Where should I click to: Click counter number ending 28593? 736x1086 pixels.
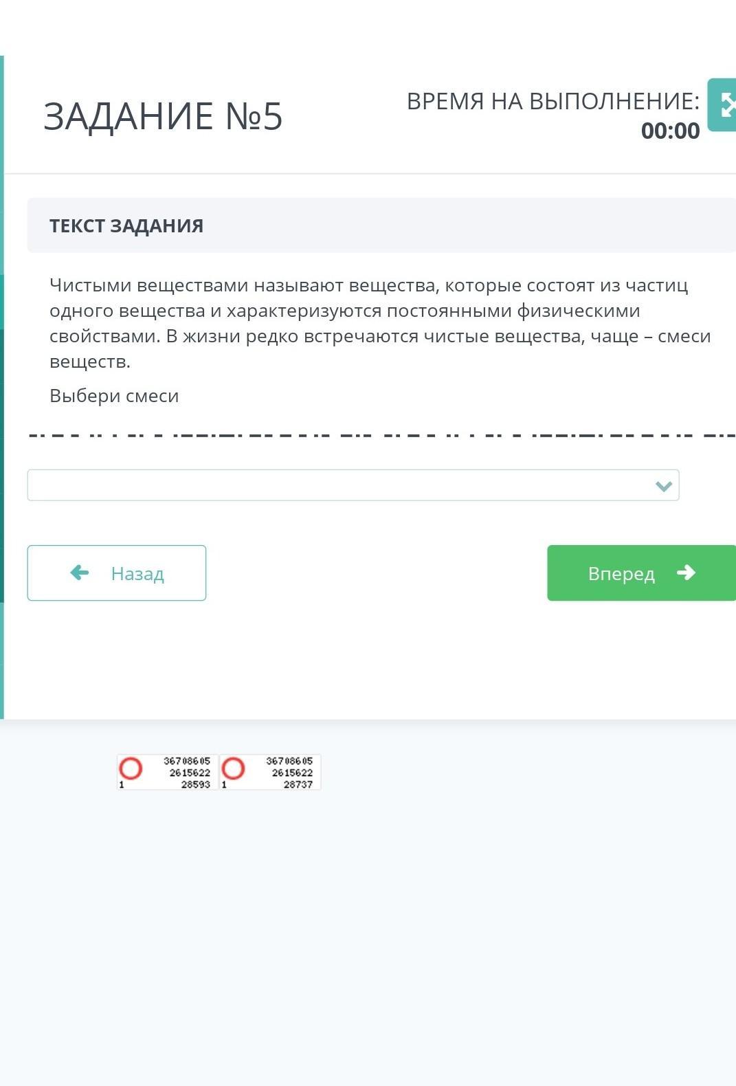(x=195, y=784)
